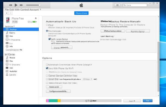Open the File menu
The height and width of the screenshot is (107, 166).
[7, 10]
